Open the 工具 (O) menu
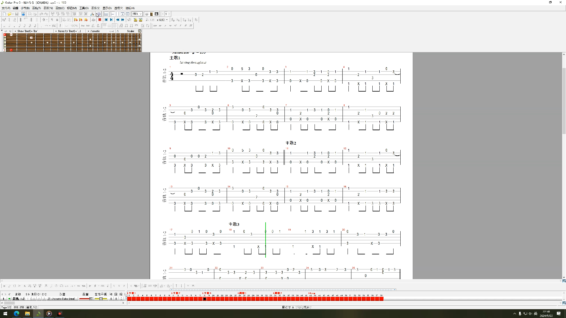The width and height of the screenshot is (566, 318). 84,8
